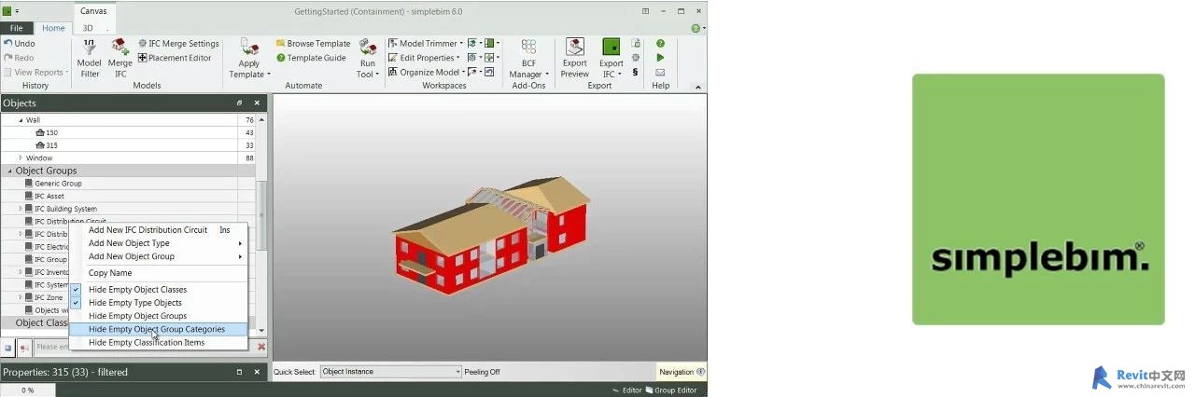Open the Model Filter tool
The image size is (1195, 397).
tap(89, 59)
